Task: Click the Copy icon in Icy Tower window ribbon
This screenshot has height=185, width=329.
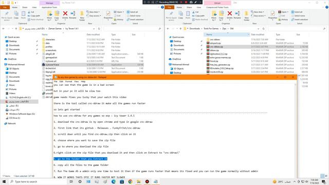Action: pyautogui.click(x=16, y=15)
